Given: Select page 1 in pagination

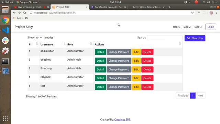Looking at the screenshot, I should (x=192, y=96).
